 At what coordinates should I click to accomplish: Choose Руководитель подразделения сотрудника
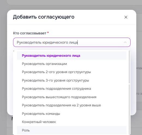coord(72,89)
